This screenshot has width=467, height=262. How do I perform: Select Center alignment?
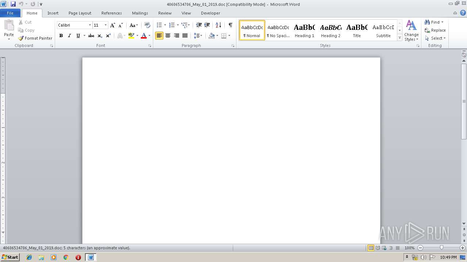pos(168,36)
